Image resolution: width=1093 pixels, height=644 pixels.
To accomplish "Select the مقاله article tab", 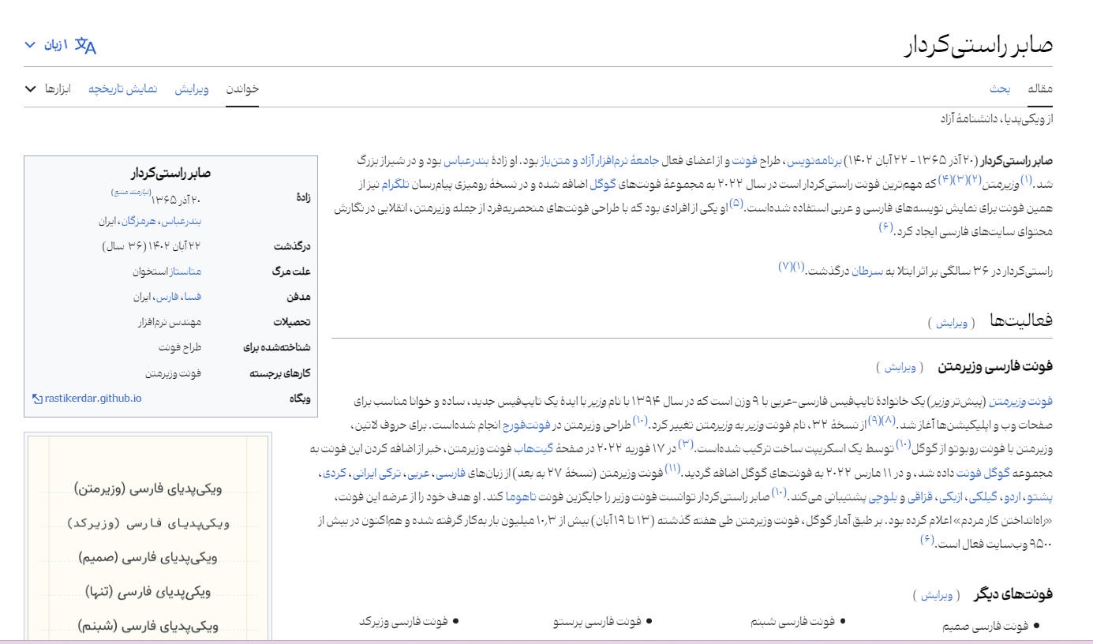I will pyautogui.click(x=1040, y=88).
